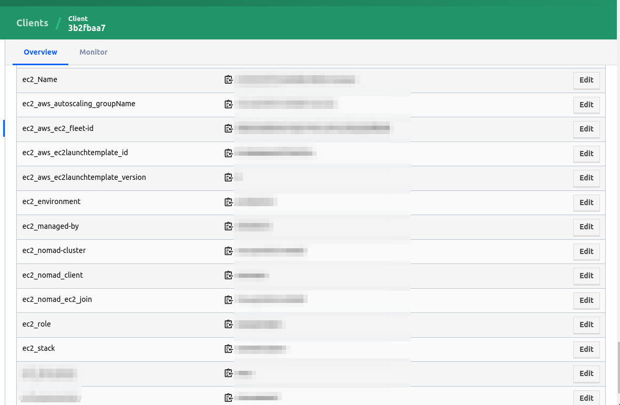Edit the ec2_nomad_ec2_join row

pyautogui.click(x=586, y=300)
